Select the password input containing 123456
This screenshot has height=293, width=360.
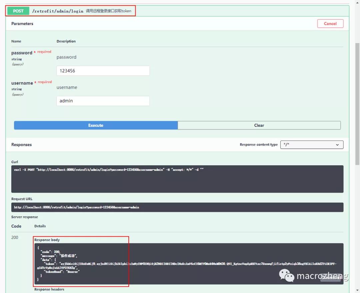tap(103, 70)
